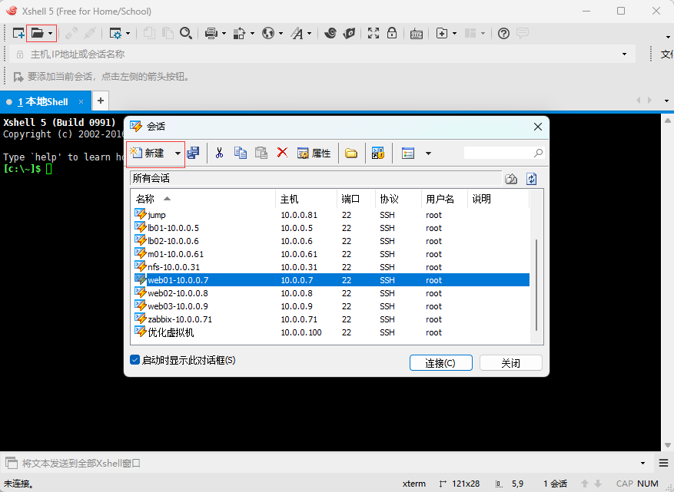Click the globe encoding icon
Screen dimensions: 674x492
(268, 33)
